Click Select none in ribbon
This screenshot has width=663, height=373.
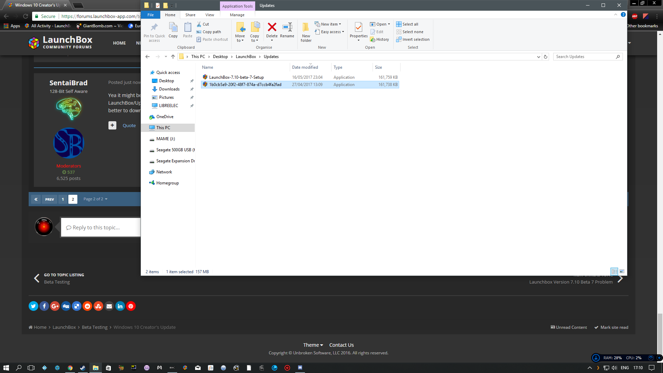[410, 32]
